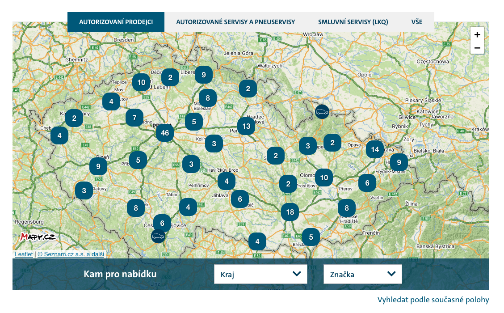Open the 6-dealer cluster near Vsetín
This screenshot has width=504, height=313.
(x=367, y=183)
